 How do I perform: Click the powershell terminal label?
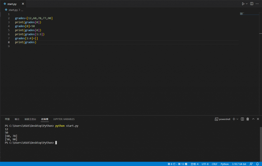pyautogui.click(x=224, y=119)
